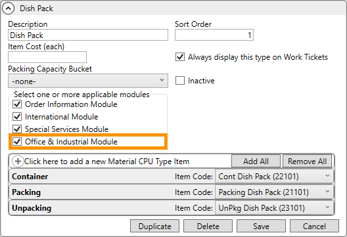Click the Add All button
Image resolution: width=347 pixels, height=237 pixels.
coord(256,161)
